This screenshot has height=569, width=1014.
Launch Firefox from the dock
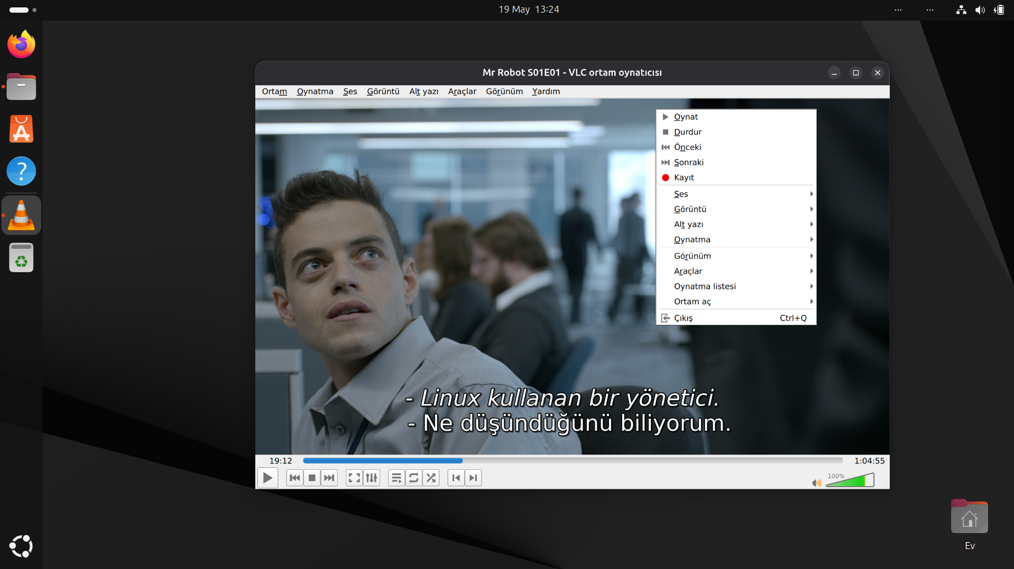[x=21, y=44]
